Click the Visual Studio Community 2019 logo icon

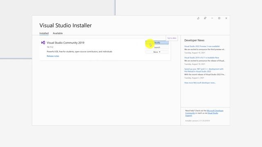pos(43,42)
